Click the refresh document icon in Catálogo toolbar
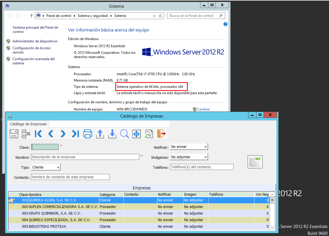Viewport: 329px width, 236px height. tap(149, 134)
